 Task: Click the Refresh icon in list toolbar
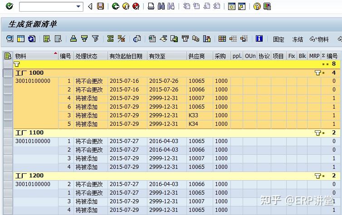point(32,39)
